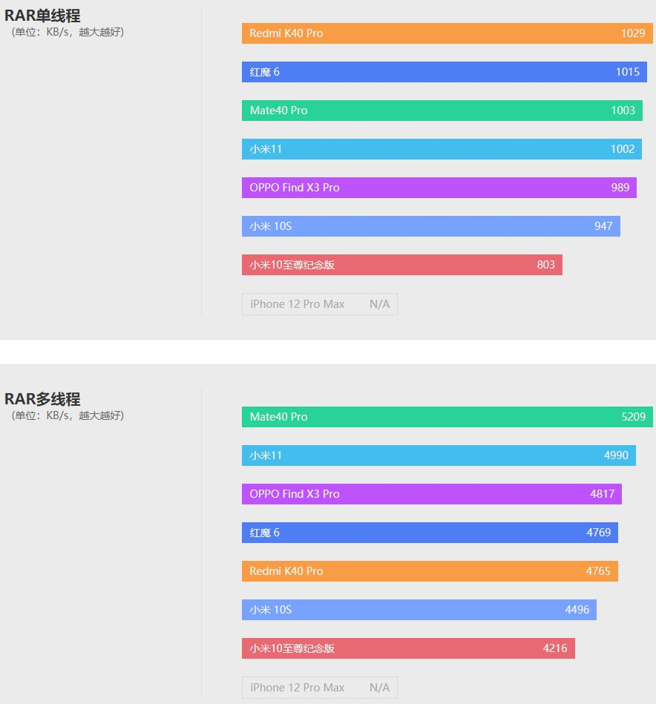656x704 pixels.
Task: Click the OPPO Find X3 Pro 989 bar
Action: coord(439,188)
